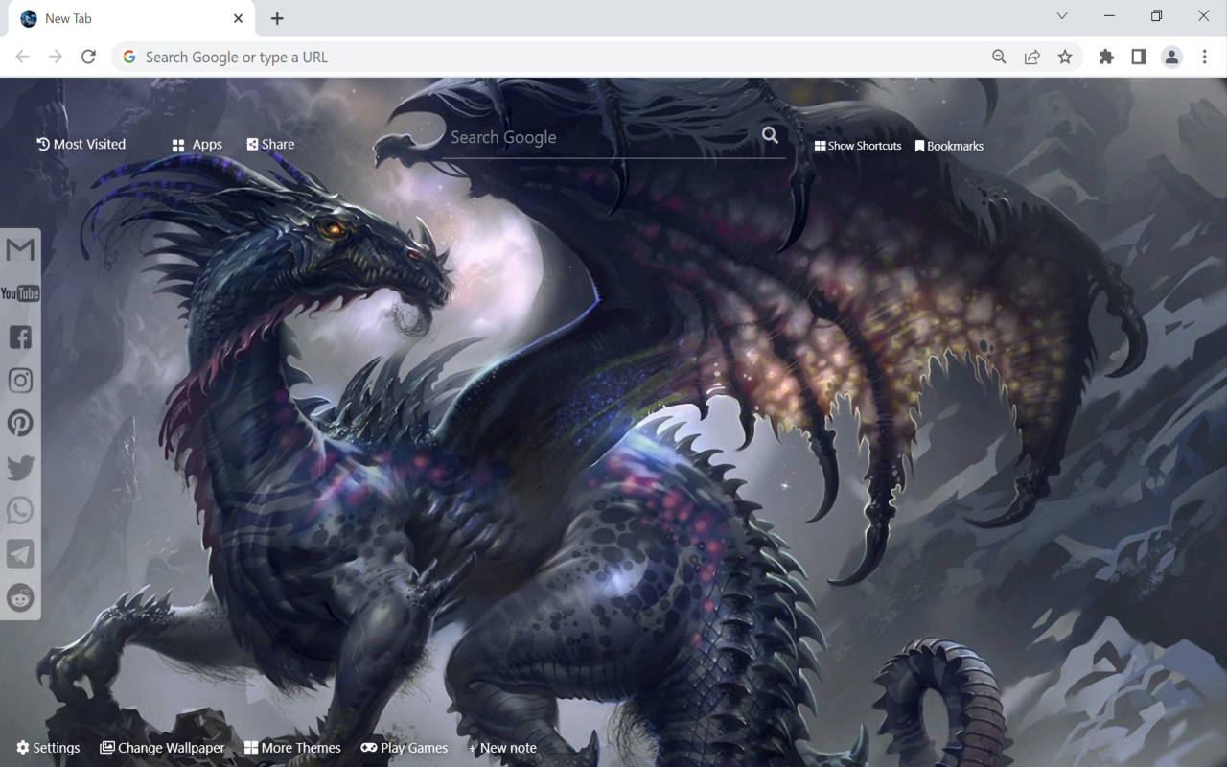The height and width of the screenshot is (767, 1227).
Task: Reload the current page
Action: click(x=88, y=57)
